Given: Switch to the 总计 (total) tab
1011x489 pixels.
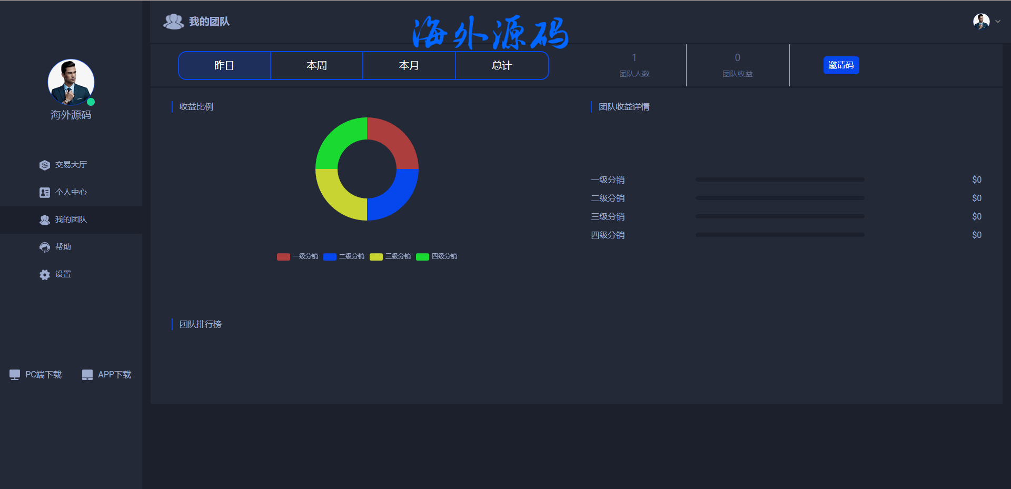Looking at the screenshot, I should click(501, 66).
